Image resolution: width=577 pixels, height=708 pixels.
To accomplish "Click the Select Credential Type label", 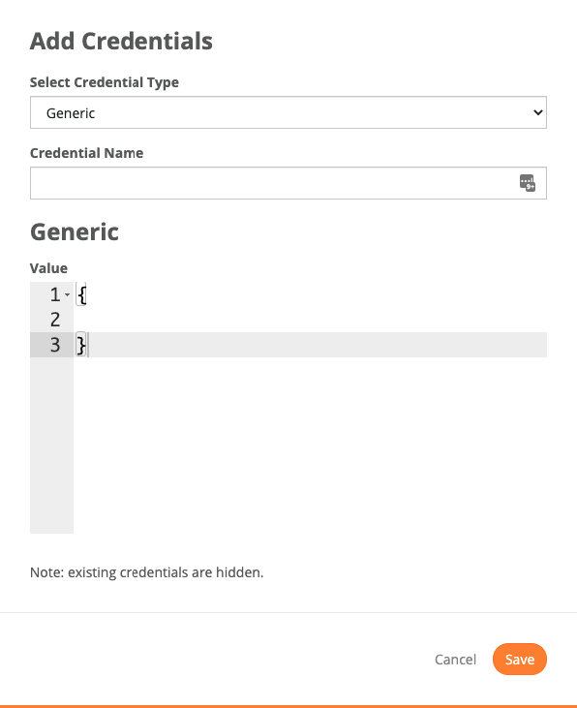I will (x=105, y=82).
